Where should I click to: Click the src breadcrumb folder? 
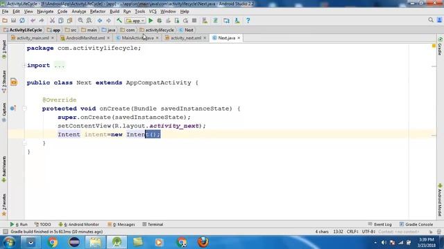click(x=71, y=30)
